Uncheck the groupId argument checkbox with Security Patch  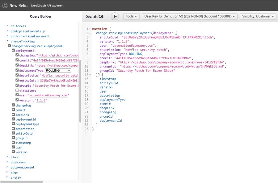[17, 85]
